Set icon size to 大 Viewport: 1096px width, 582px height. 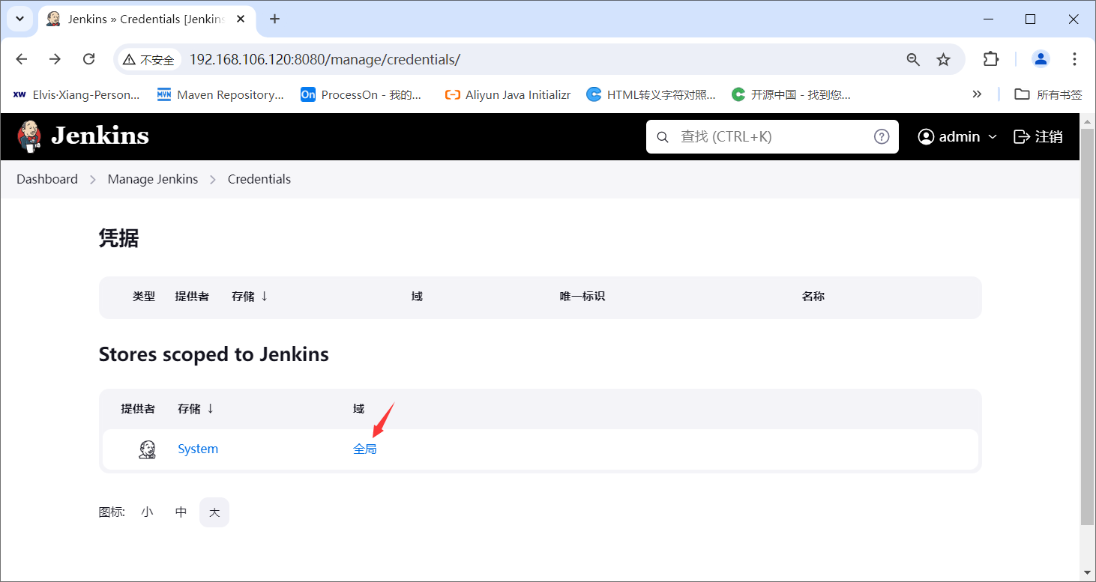point(214,512)
